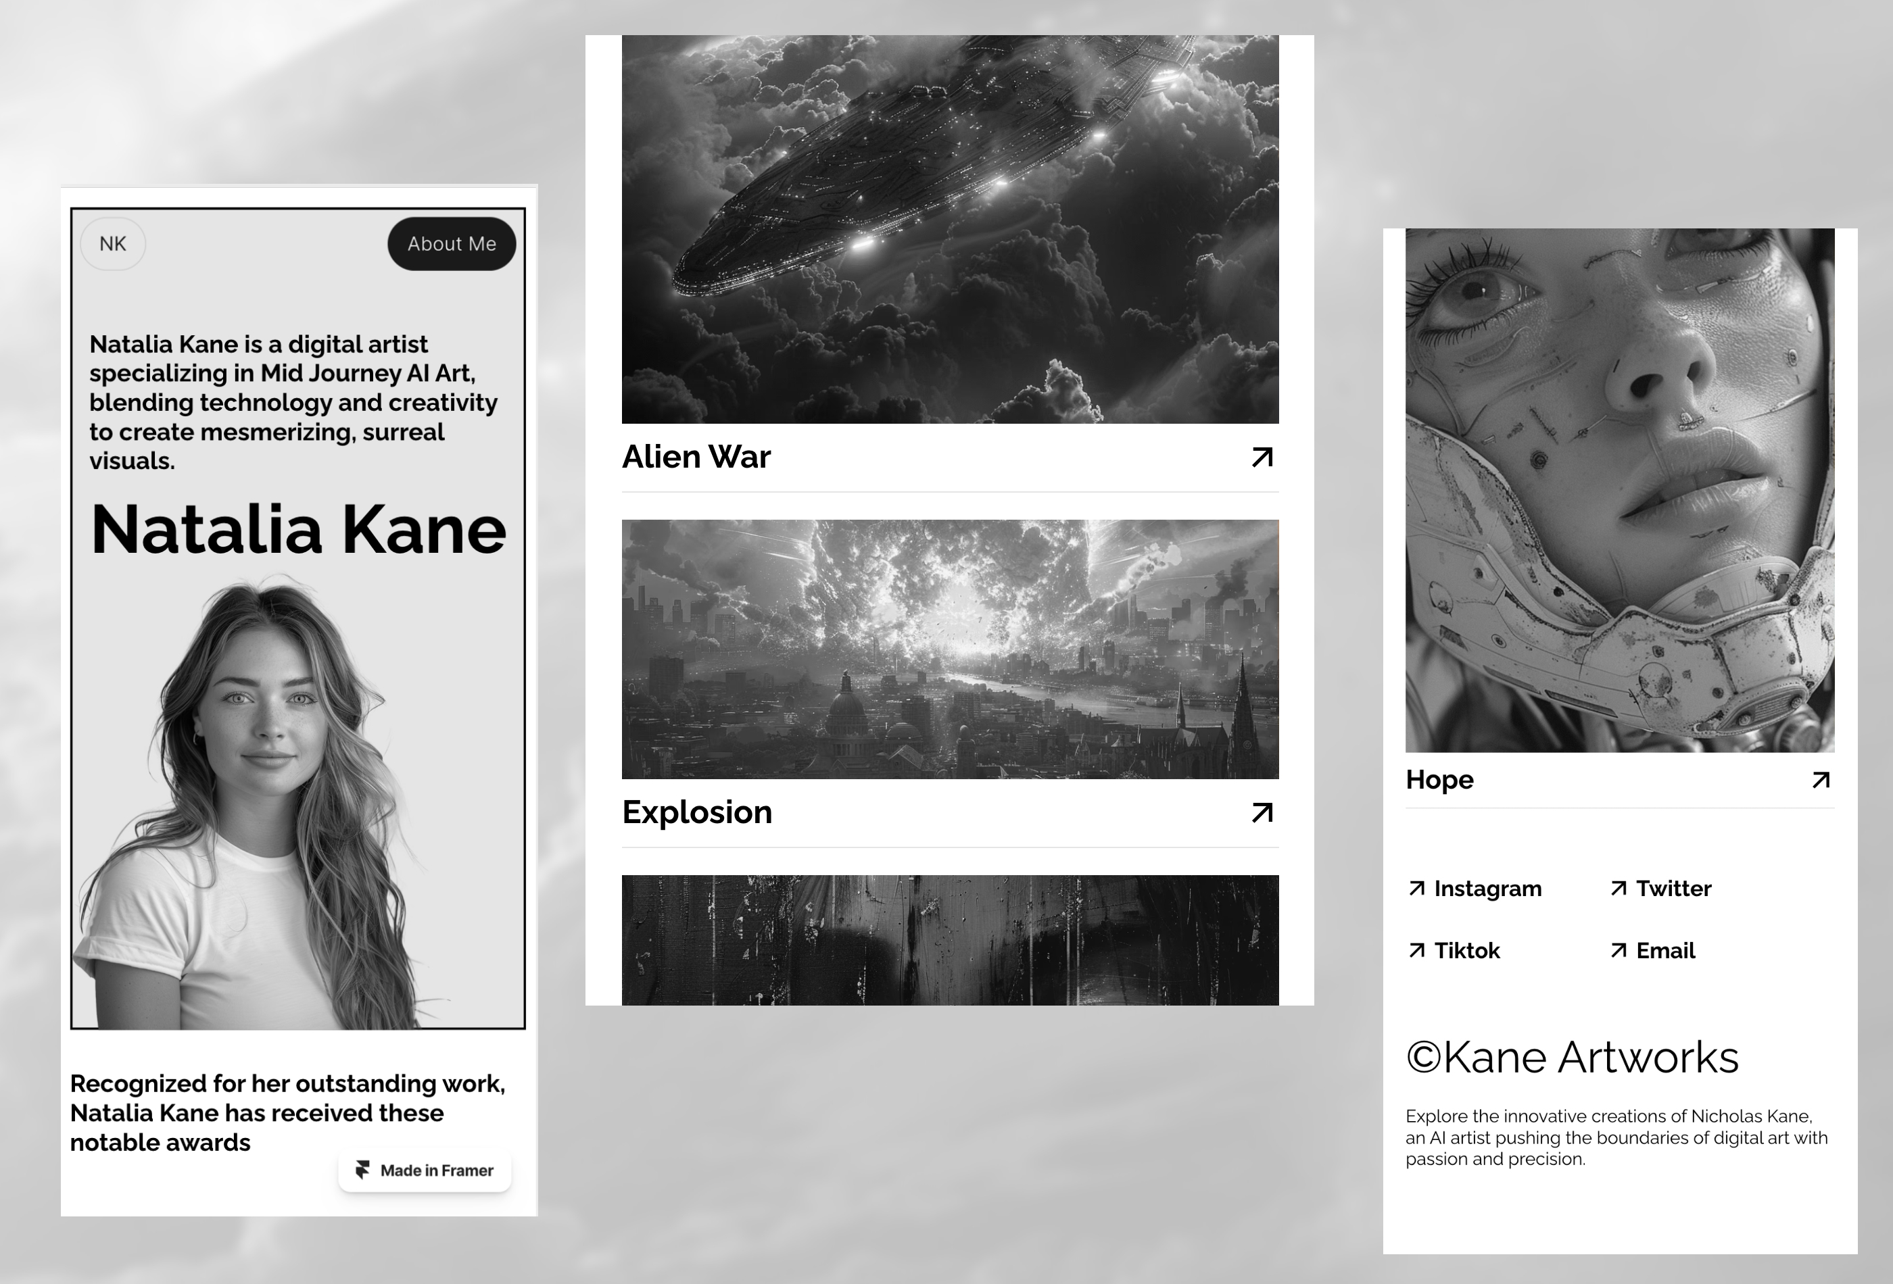Toggle the About Me panel open
This screenshot has width=1893, height=1284.
click(x=452, y=243)
